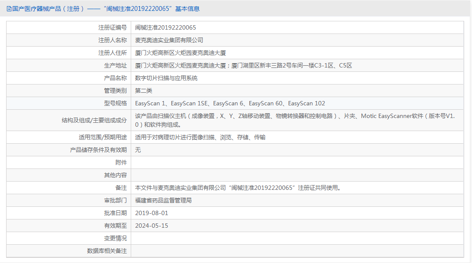Click the label 产品名称
This screenshot has width=472, height=263.
click(x=115, y=78)
